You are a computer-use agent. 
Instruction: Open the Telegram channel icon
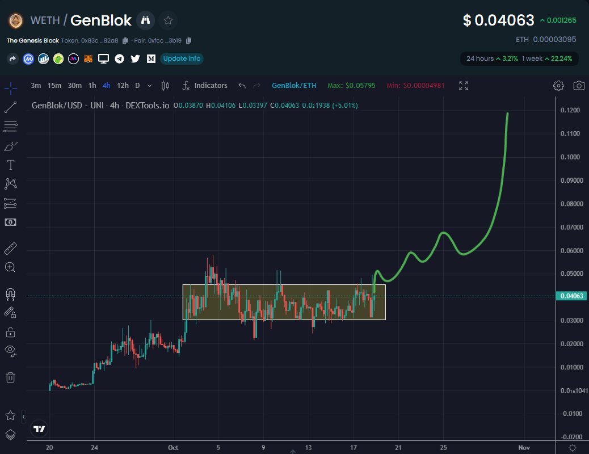tap(120, 58)
